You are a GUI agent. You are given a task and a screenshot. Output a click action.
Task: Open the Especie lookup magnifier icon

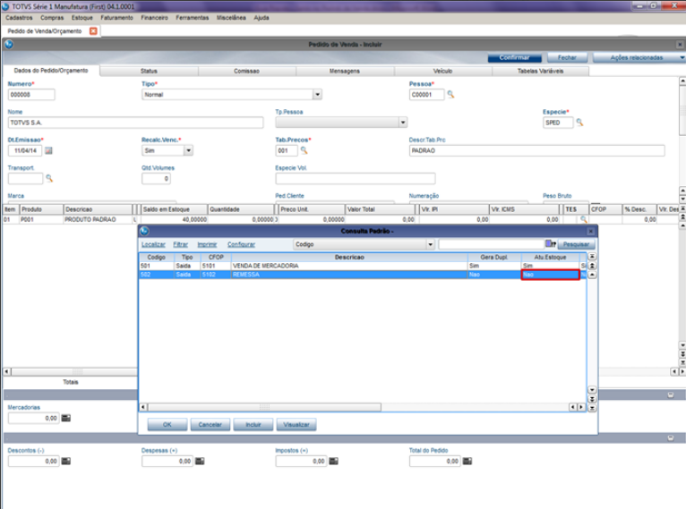[x=579, y=123]
